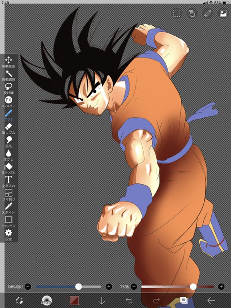Click the opacity slider track
The width and height of the screenshot is (231, 308).
[x=178, y=287]
